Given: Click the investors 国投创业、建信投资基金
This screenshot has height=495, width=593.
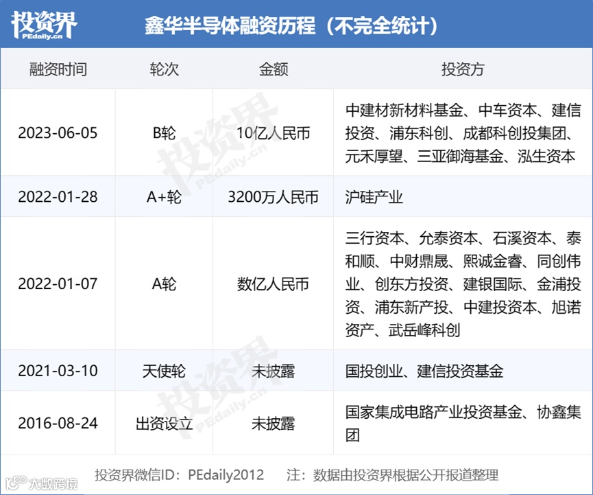Looking at the screenshot, I should [x=424, y=371].
